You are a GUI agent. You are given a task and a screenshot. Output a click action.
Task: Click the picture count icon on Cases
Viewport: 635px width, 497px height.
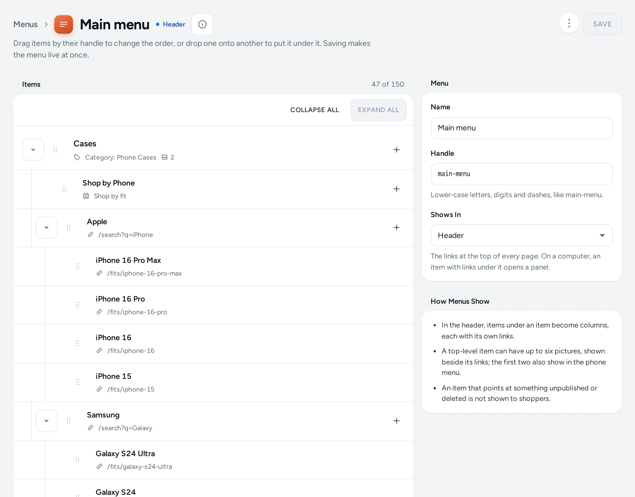click(x=165, y=157)
